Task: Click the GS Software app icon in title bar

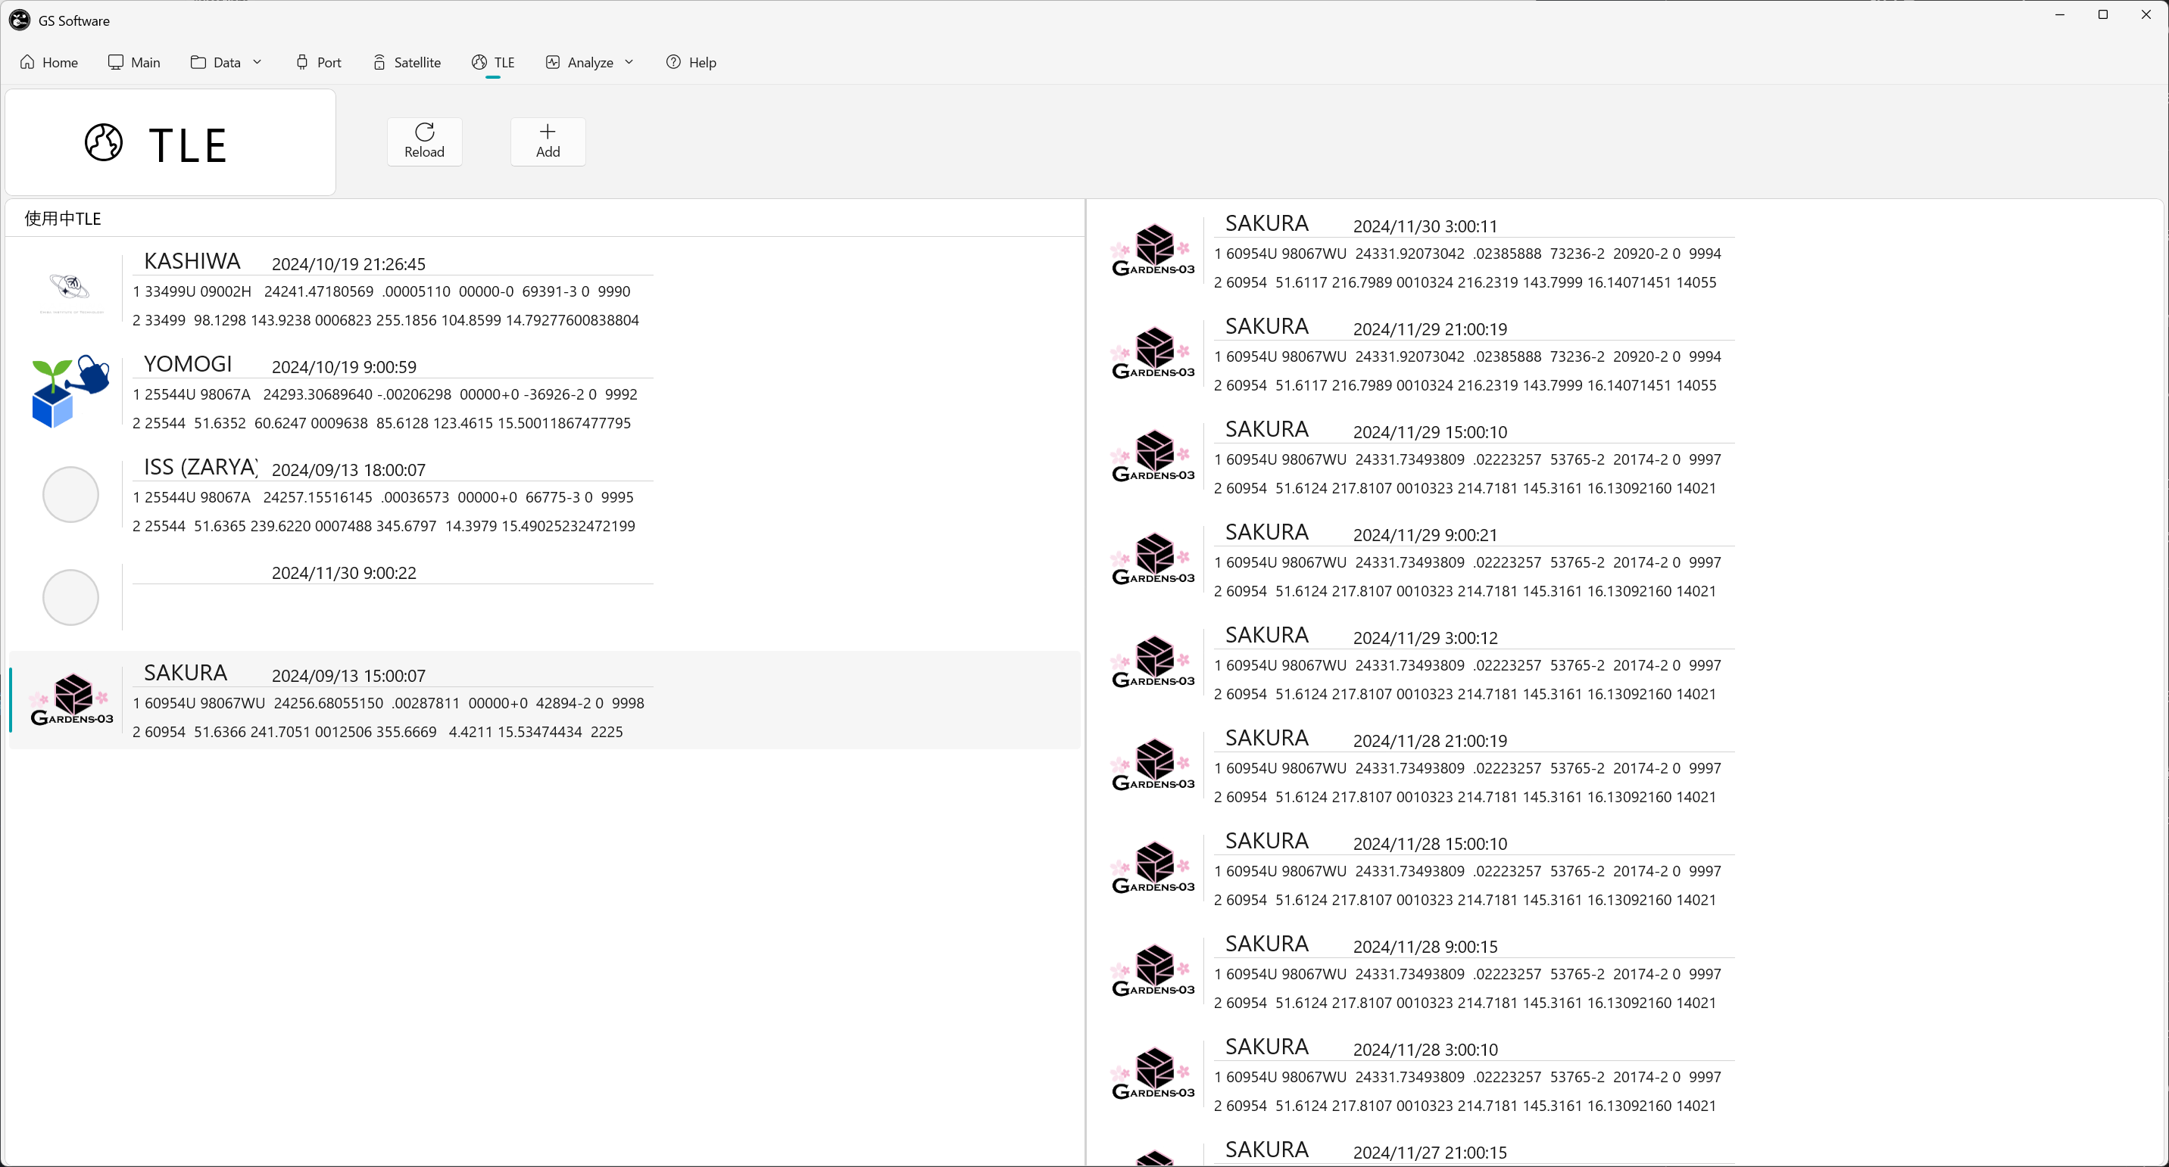Action: [20, 20]
